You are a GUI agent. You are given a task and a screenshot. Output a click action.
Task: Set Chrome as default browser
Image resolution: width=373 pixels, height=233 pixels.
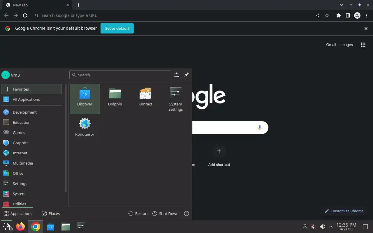[117, 28]
